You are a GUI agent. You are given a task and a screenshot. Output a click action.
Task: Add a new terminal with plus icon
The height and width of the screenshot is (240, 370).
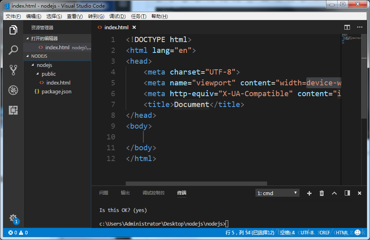pyautogui.click(x=310, y=193)
